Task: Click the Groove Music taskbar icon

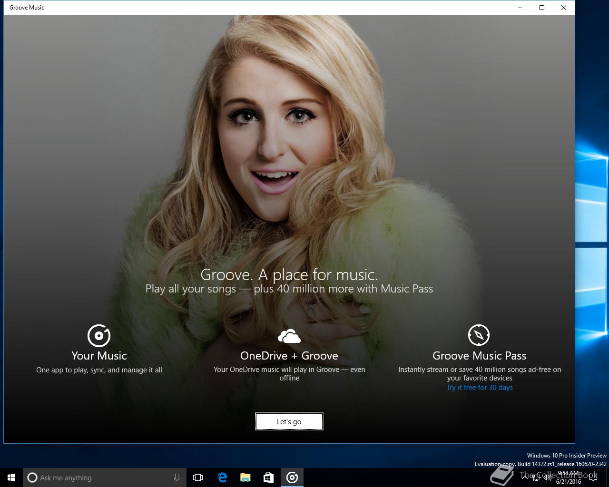Action: [292, 477]
